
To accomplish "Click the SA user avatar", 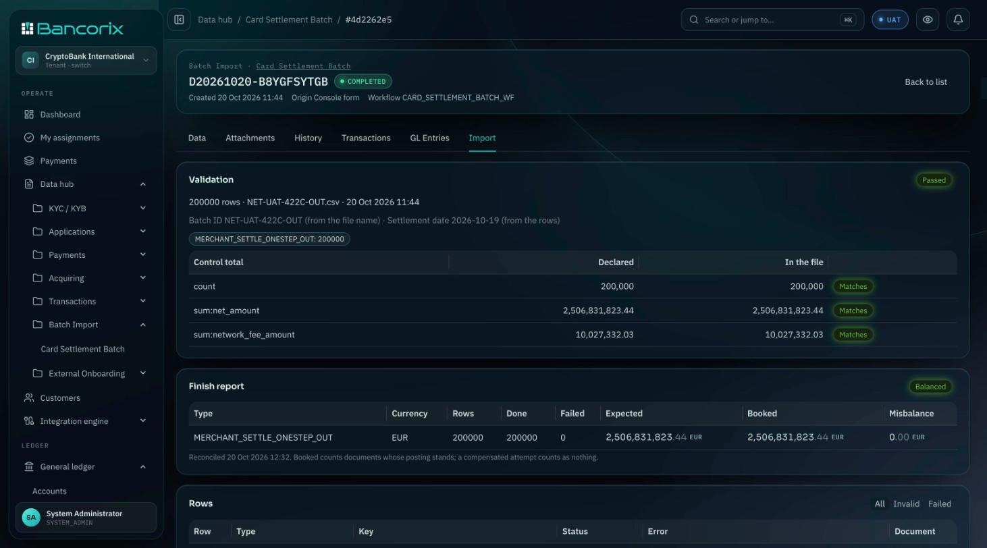I will point(31,518).
